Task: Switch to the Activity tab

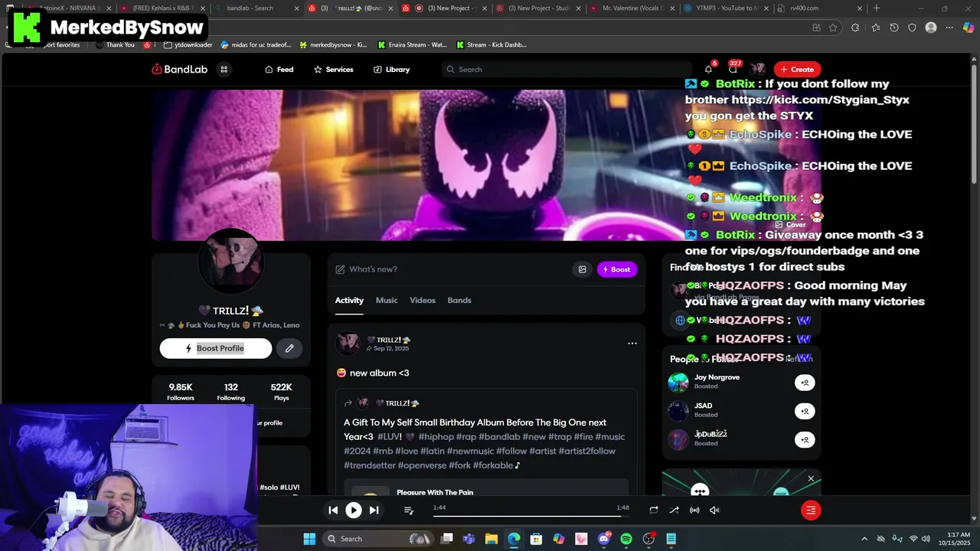Action: pos(349,301)
